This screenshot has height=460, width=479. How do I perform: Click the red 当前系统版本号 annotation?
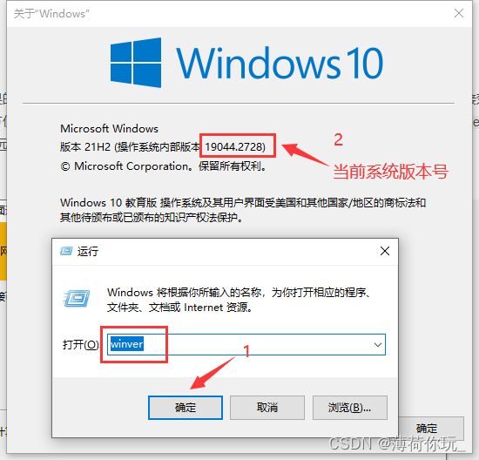[x=390, y=172]
